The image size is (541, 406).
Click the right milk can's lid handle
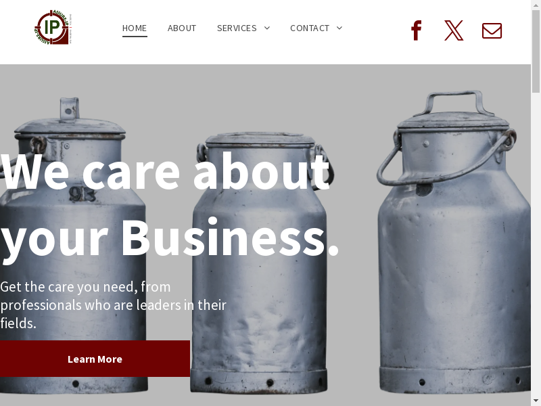(x=454, y=102)
